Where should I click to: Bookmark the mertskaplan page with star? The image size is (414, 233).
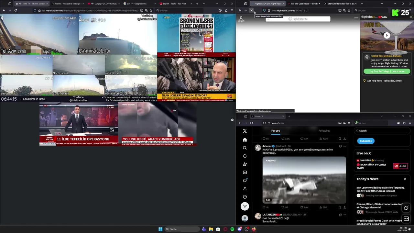tap(151, 10)
